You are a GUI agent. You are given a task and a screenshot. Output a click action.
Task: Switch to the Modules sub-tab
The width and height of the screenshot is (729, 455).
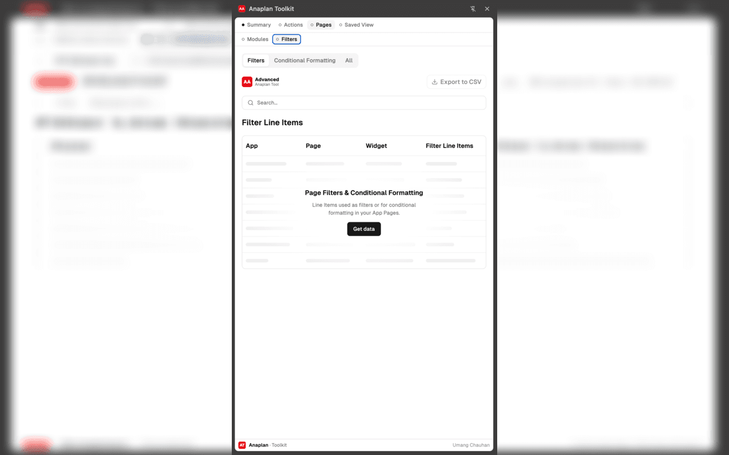tap(255, 39)
